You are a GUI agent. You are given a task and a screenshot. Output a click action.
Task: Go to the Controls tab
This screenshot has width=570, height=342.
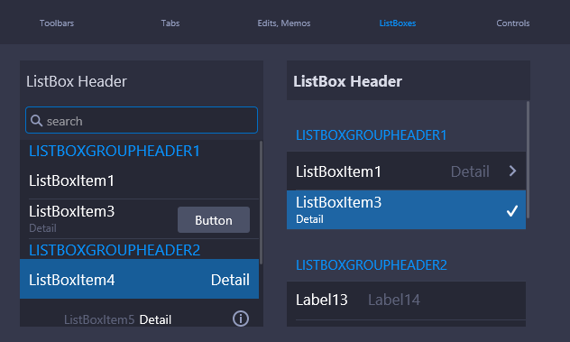pyautogui.click(x=513, y=23)
